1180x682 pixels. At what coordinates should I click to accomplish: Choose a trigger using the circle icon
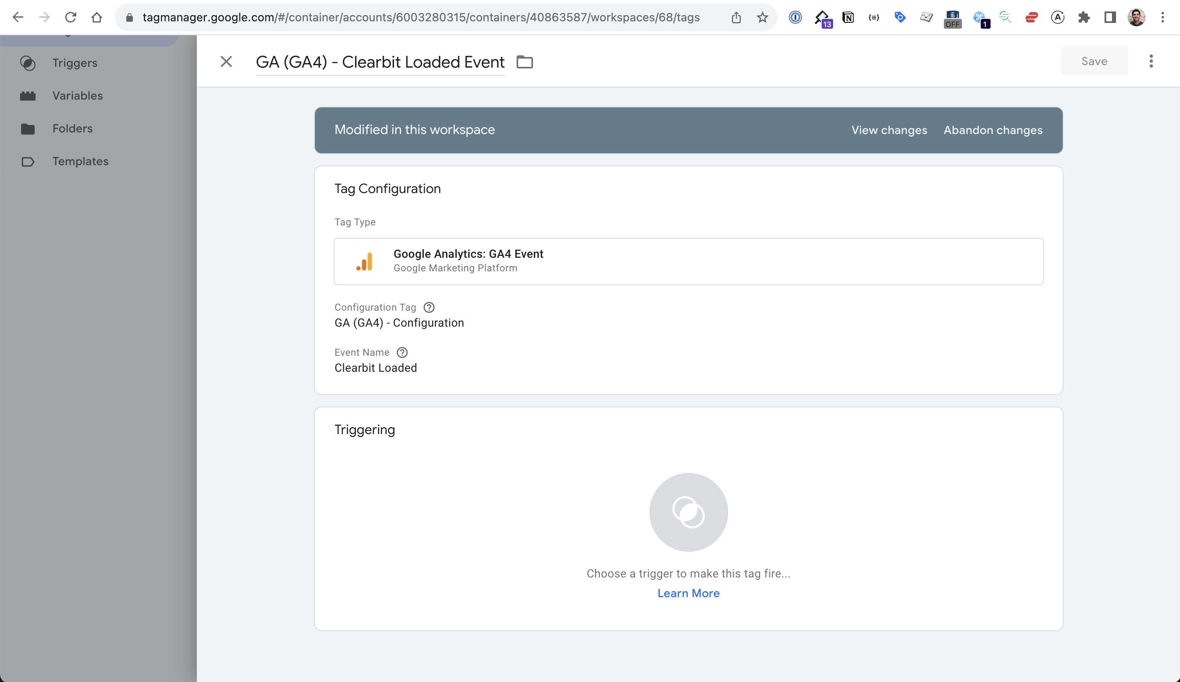pyautogui.click(x=688, y=512)
